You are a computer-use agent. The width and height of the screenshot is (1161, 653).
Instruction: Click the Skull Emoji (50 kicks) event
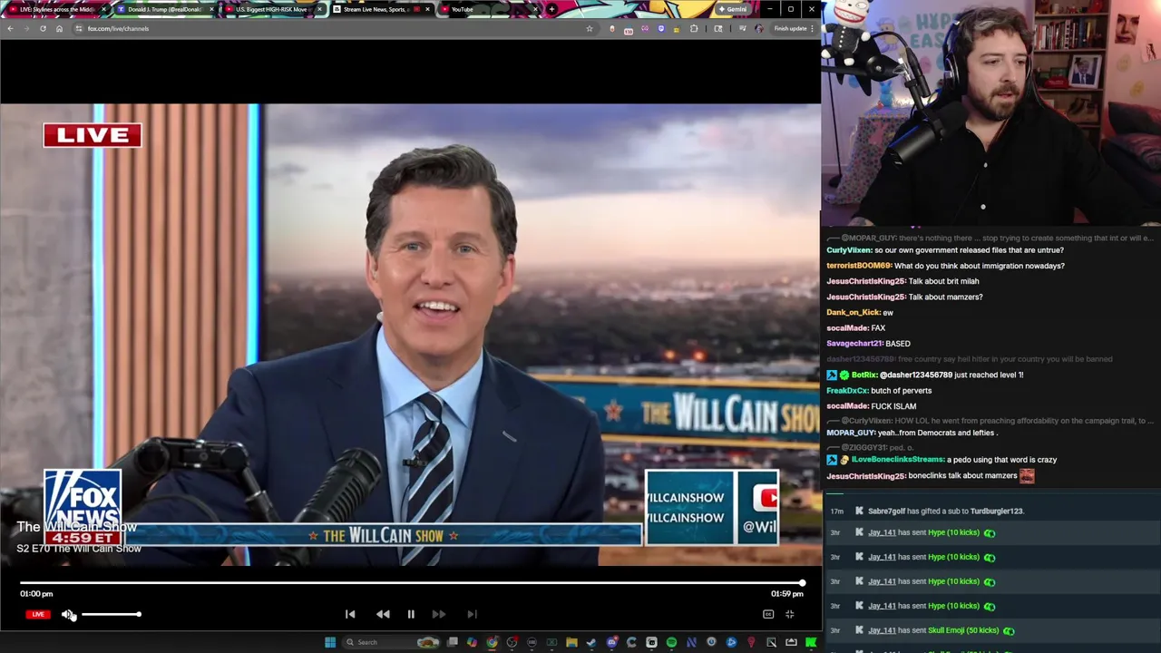[963, 630]
